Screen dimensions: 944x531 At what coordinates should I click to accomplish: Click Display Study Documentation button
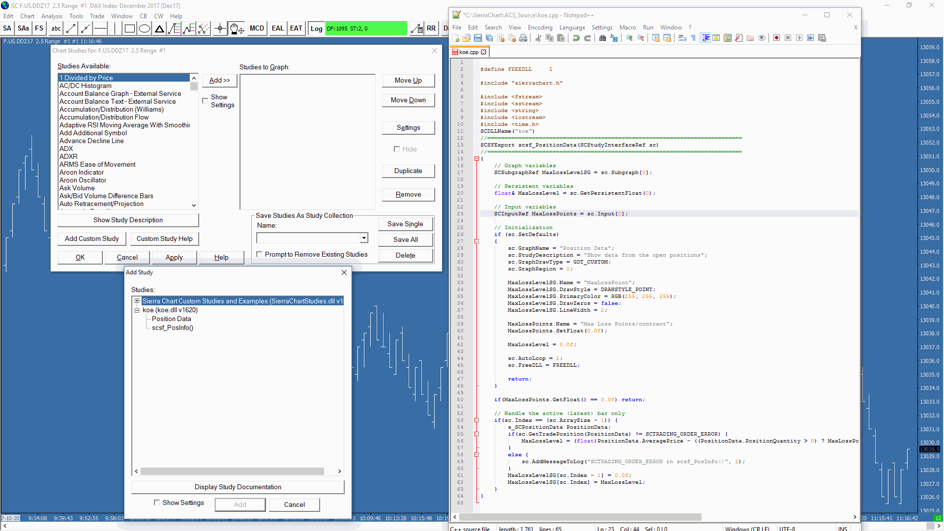238,487
